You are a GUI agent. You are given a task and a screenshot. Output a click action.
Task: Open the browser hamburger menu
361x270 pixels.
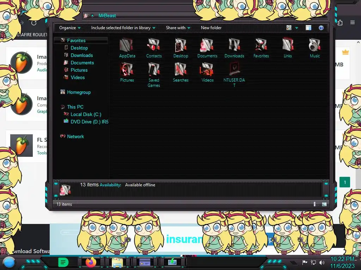point(353,22)
